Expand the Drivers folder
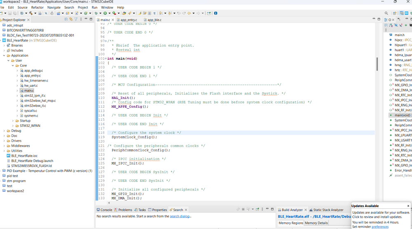 tap(4, 141)
